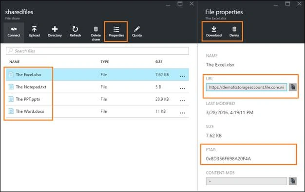Copy the CONTENT-MD5 value icon
Image resolution: width=305 pixels, height=192 pixels.
(x=292, y=181)
